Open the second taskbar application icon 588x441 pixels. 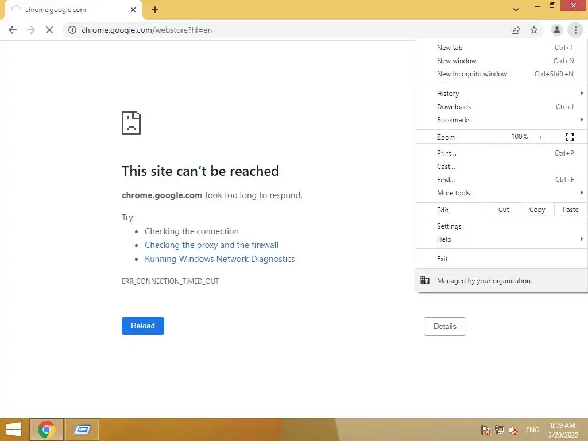click(x=82, y=430)
